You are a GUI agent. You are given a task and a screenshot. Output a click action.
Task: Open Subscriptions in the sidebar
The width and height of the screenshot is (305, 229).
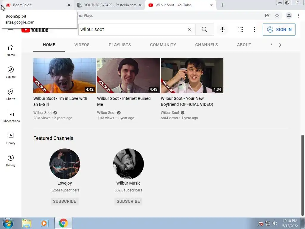[11, 117]
